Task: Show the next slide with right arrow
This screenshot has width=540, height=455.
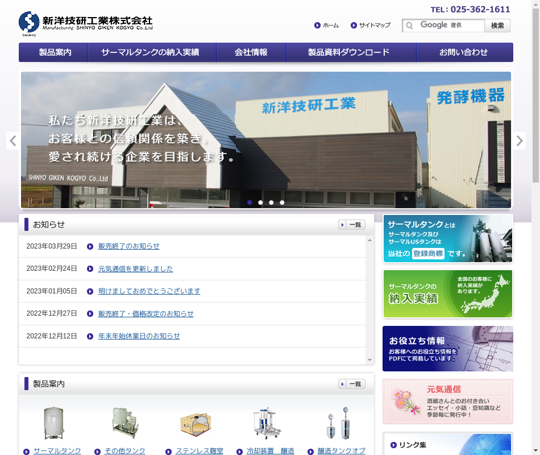Action: (x=519, y=140)
